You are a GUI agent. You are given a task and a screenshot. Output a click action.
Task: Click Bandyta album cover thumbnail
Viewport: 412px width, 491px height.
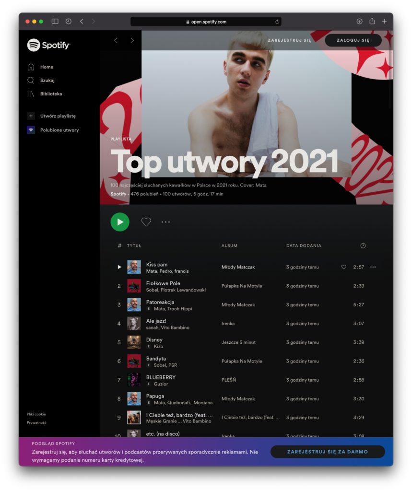[134, 361]
